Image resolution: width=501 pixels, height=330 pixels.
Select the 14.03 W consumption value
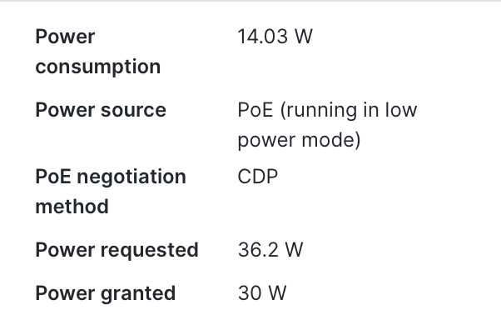275,37
